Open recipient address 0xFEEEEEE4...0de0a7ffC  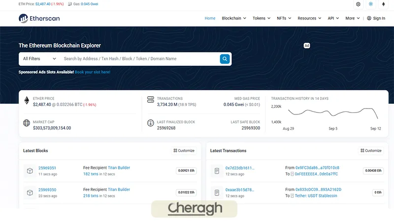click(x=316, y=174)
